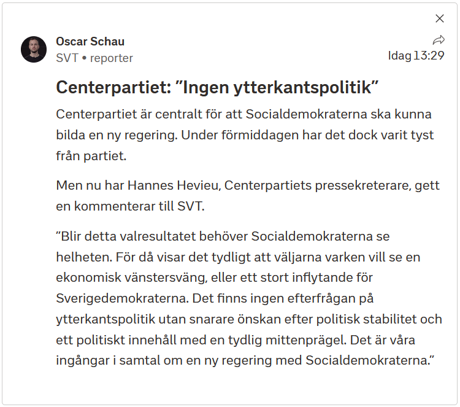The height and width of the screenshot is (407, 460).
Task: Close the post popup with the X
Action: pos(440,18)
